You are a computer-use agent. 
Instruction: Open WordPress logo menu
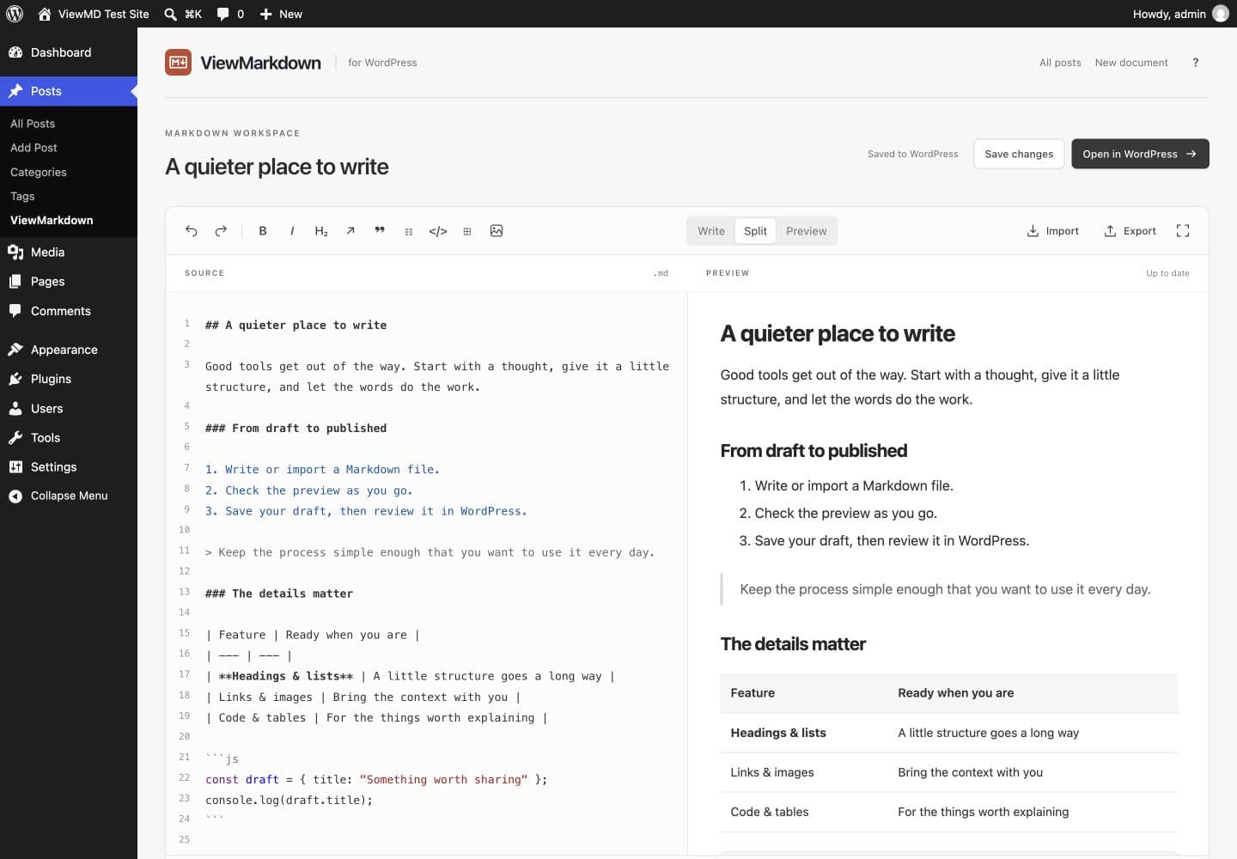(15, 14)
